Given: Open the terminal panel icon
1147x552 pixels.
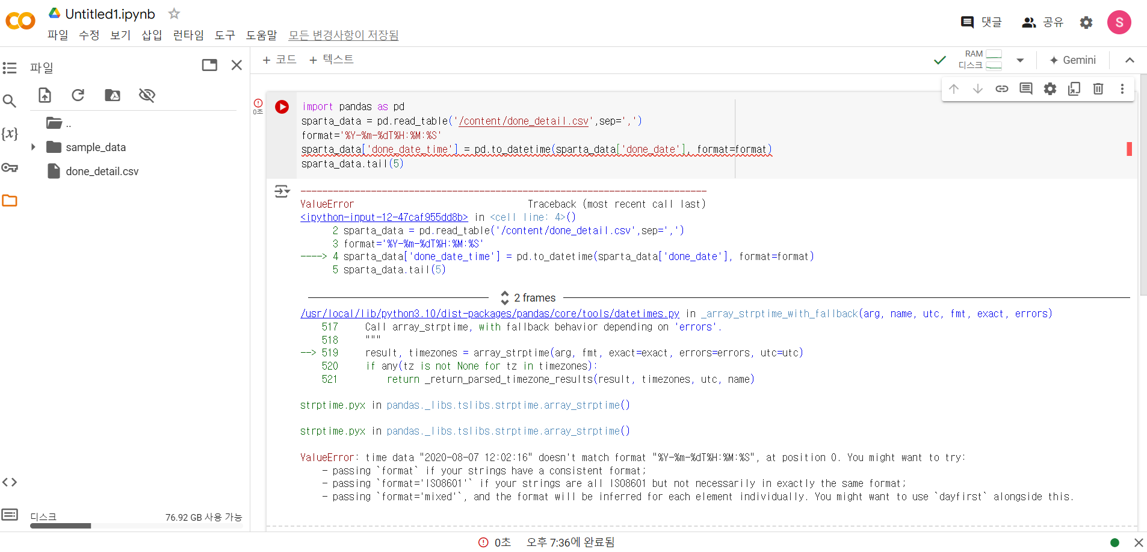Looking at the screenshot, I should tap(10, 515).
